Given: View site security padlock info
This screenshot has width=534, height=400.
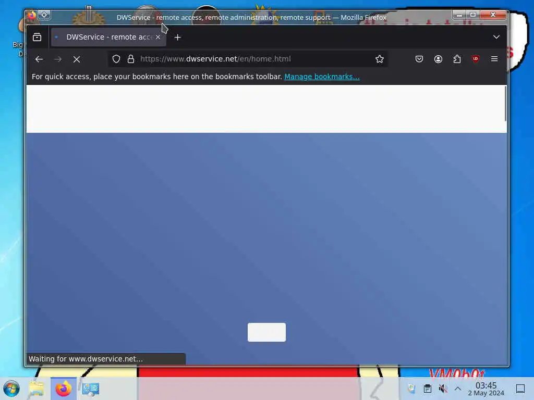Looking at the screenshot, I should tap(131, 59).
